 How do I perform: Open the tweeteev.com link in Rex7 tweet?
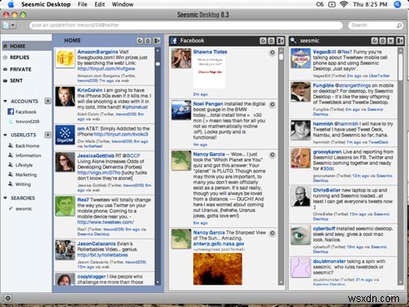tap(106, 222)
